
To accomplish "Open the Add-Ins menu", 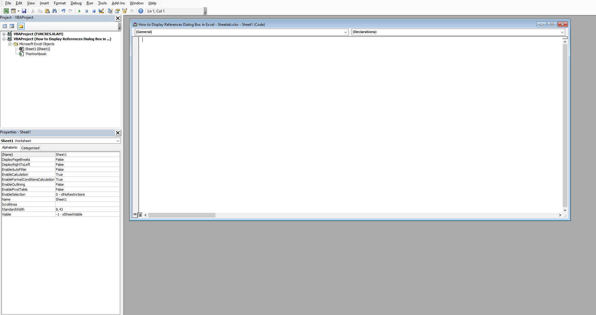I will pos(118,3).
